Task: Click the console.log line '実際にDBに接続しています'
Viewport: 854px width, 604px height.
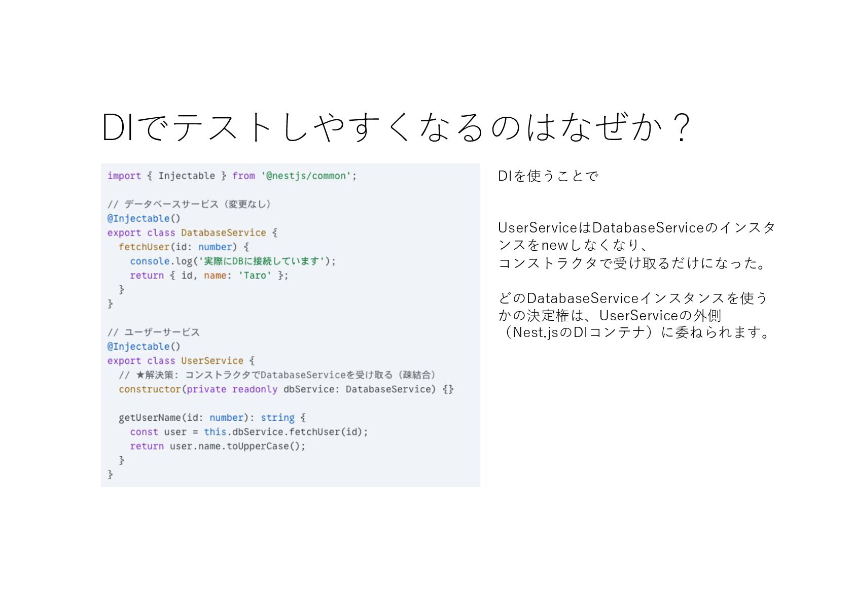Action: point(233,261)
